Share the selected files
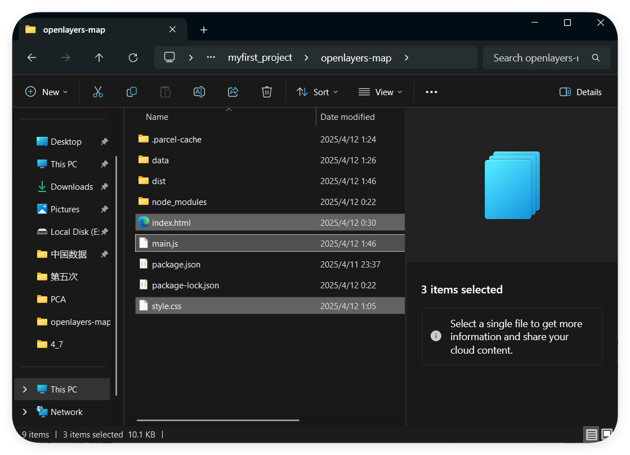Viewport: 630px width, 455px height. (x=233, y=92)
